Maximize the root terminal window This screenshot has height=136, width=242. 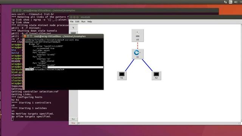point(31,36)
